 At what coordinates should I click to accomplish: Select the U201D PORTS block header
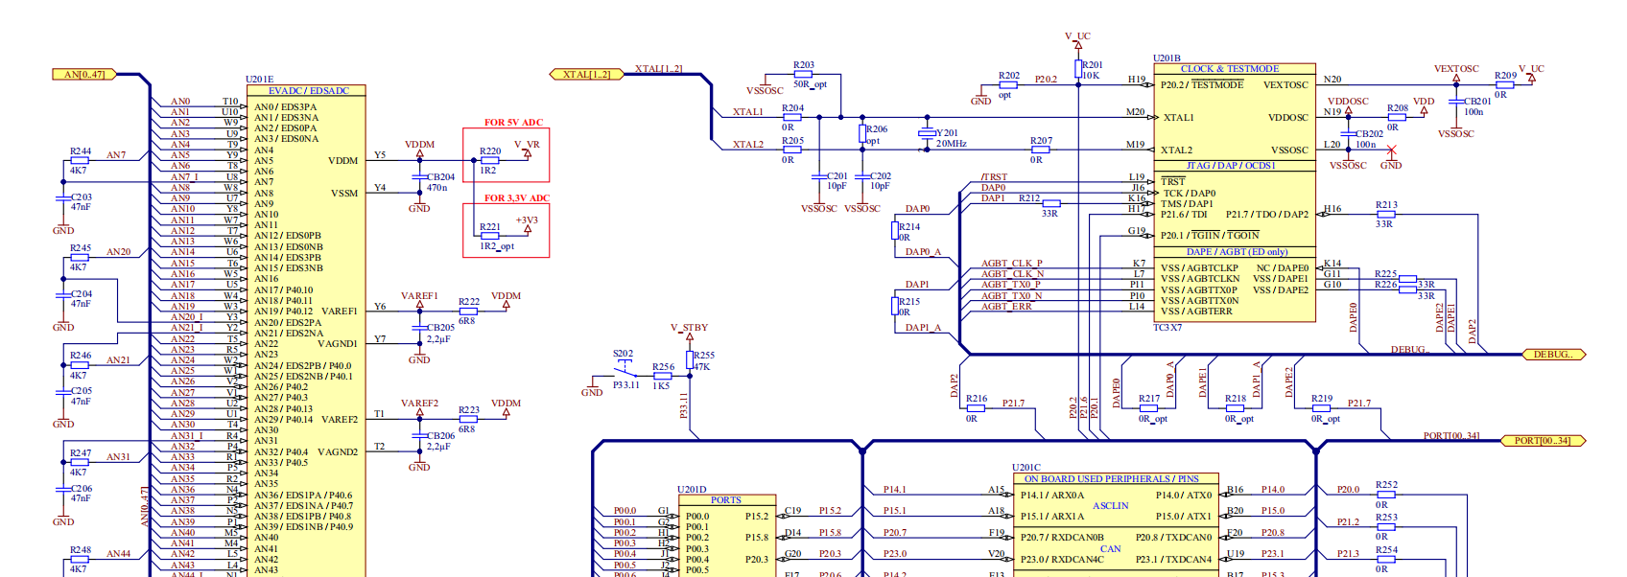tap(725, 500)
